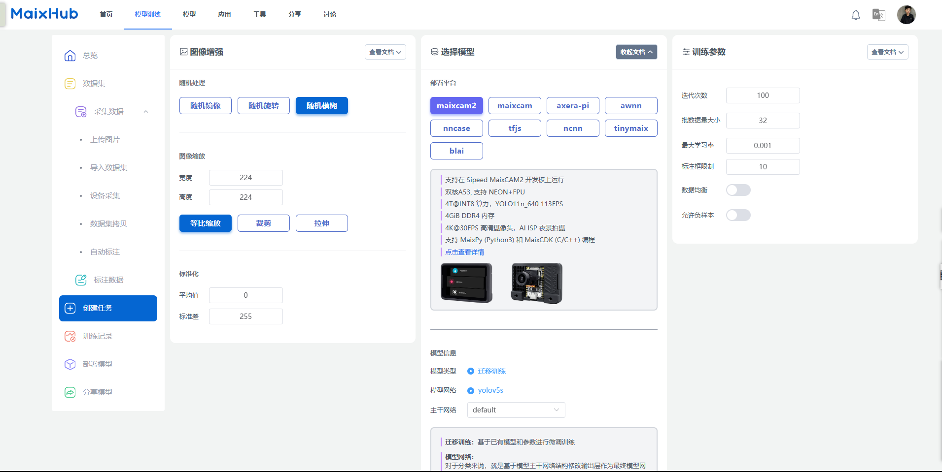Click the language translation icon
942x472 pixels.
click(879, 15)
